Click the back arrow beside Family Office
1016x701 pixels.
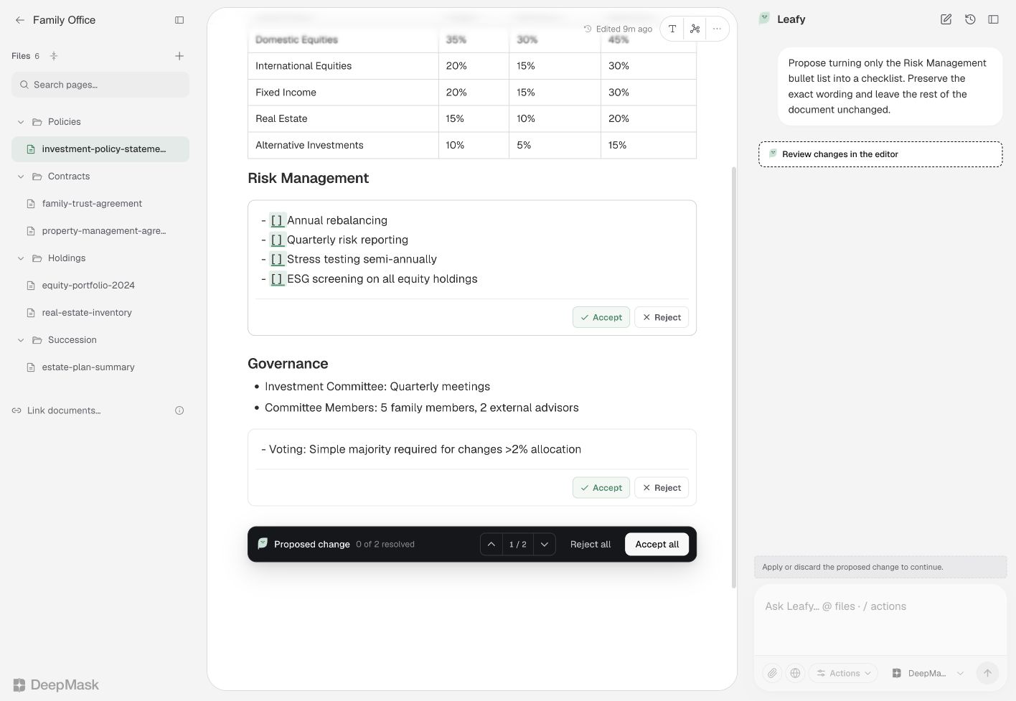(x=19, y=20)
